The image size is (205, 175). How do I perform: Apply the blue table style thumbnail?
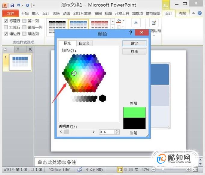tap(78, 24)
